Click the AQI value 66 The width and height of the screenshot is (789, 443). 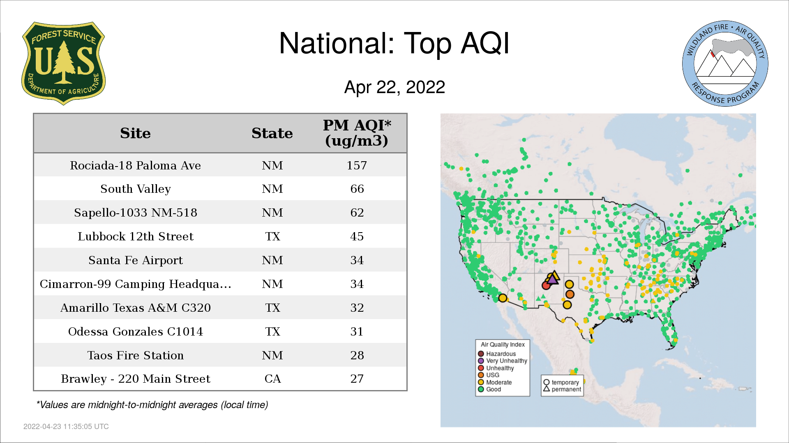(x=357, y=189)
